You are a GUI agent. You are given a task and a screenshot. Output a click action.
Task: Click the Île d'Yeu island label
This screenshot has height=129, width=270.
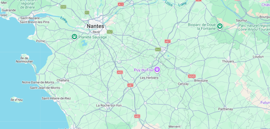(x=17, y=100)
